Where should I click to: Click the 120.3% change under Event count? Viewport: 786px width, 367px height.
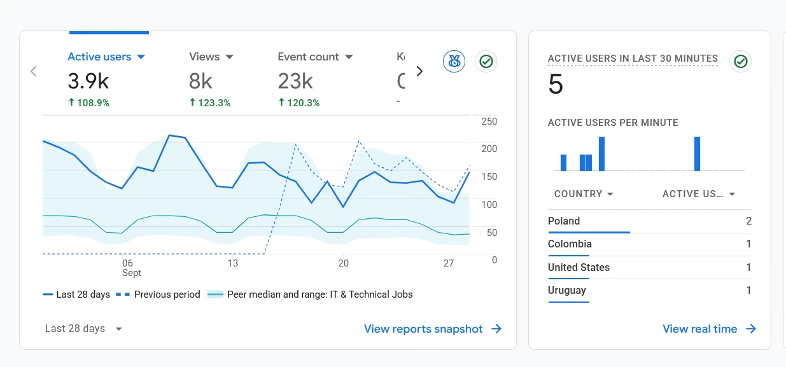(299, 102)
